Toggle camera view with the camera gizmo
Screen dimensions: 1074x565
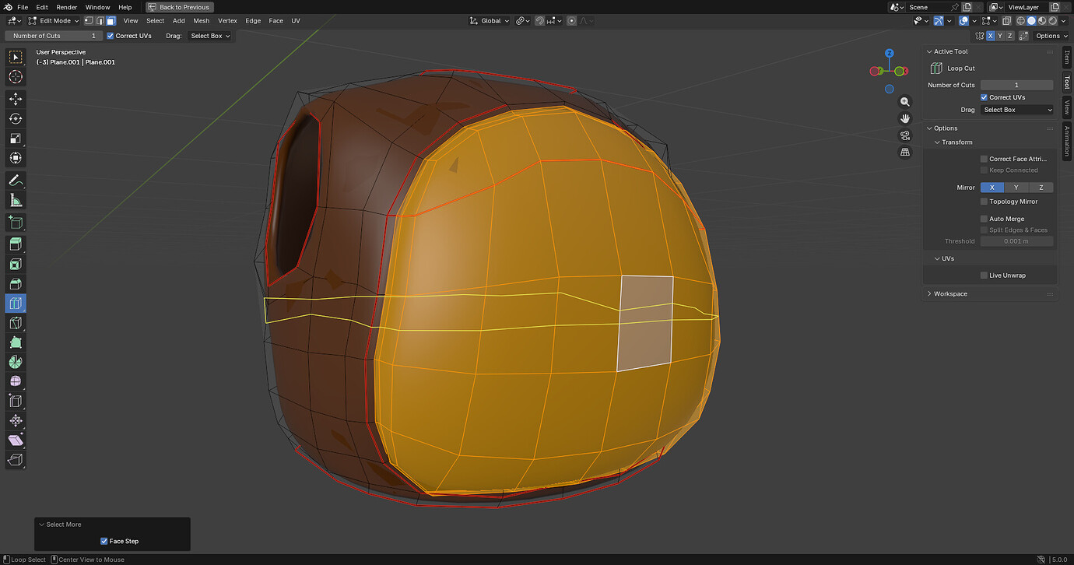(905, 135)
